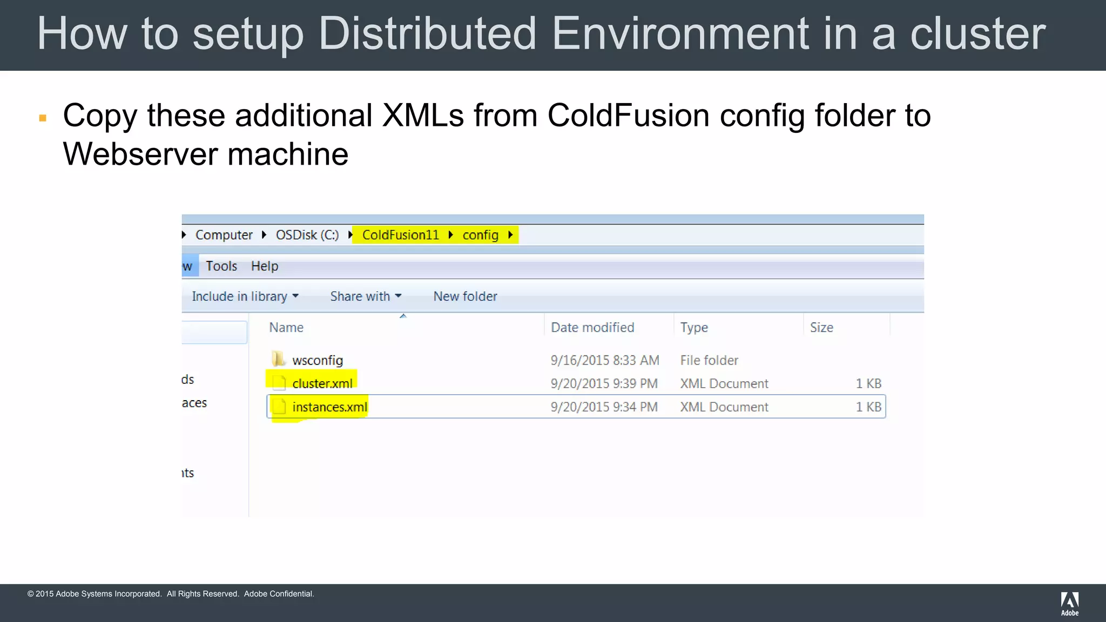Select Computer in the address bar

click(224, 235)
